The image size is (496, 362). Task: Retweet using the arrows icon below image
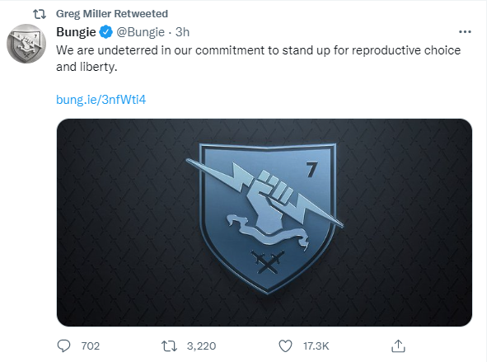tap(169, 346)
